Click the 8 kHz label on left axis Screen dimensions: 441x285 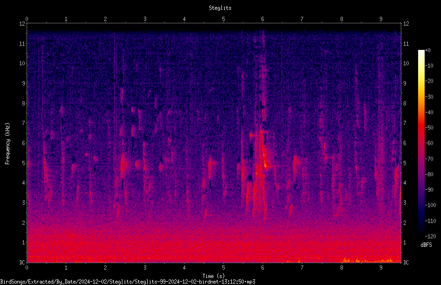tap(23, 103)
